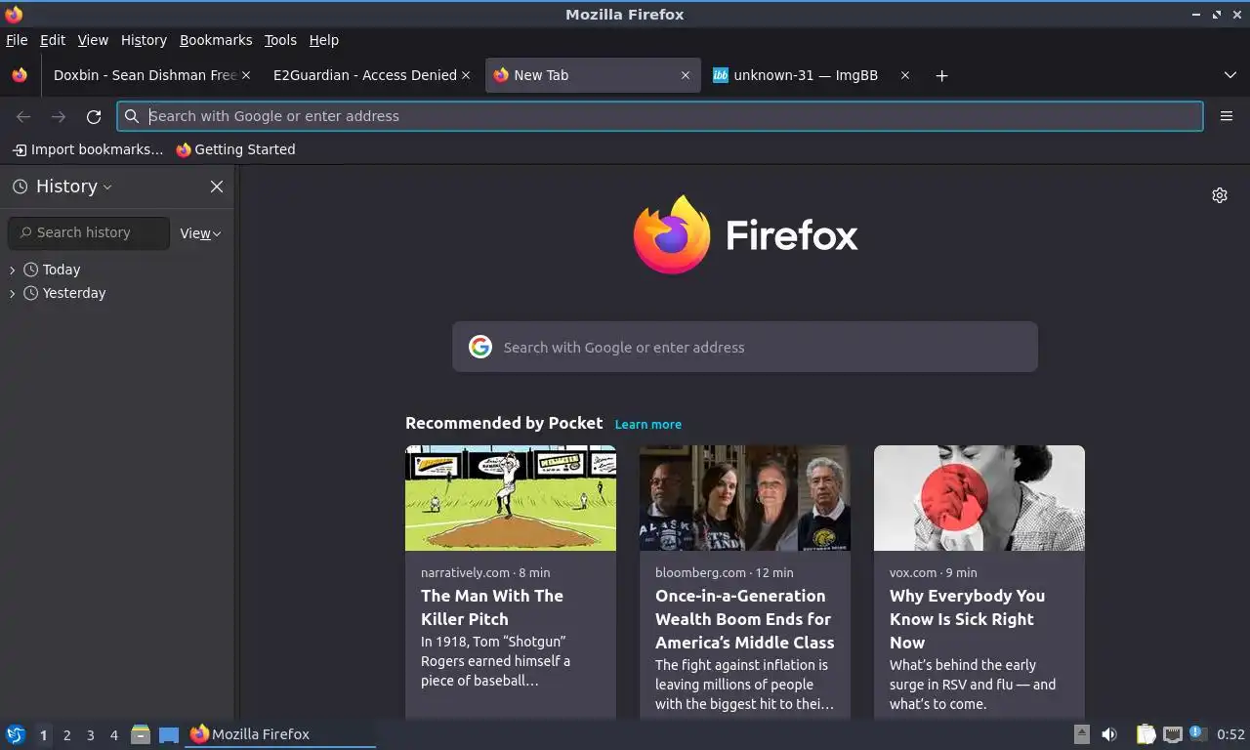Click the address bar magnifier icon
This screenshot has width=1250, height=750.
[132, 116]
